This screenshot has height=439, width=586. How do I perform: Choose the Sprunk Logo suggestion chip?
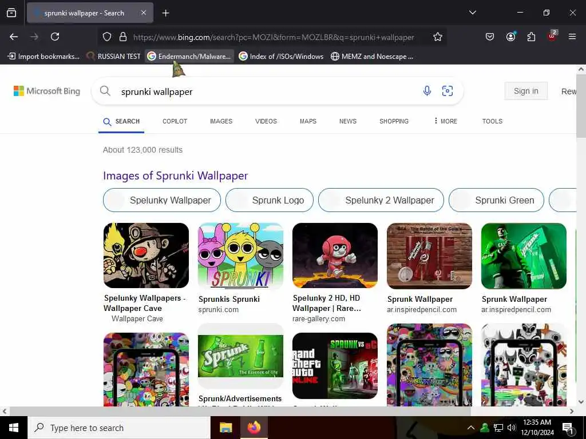pyautogui.click(x=270, y=200)
